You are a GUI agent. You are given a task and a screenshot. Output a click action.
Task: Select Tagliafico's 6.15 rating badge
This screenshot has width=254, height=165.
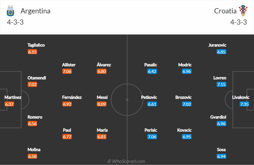tap(32, 52)
